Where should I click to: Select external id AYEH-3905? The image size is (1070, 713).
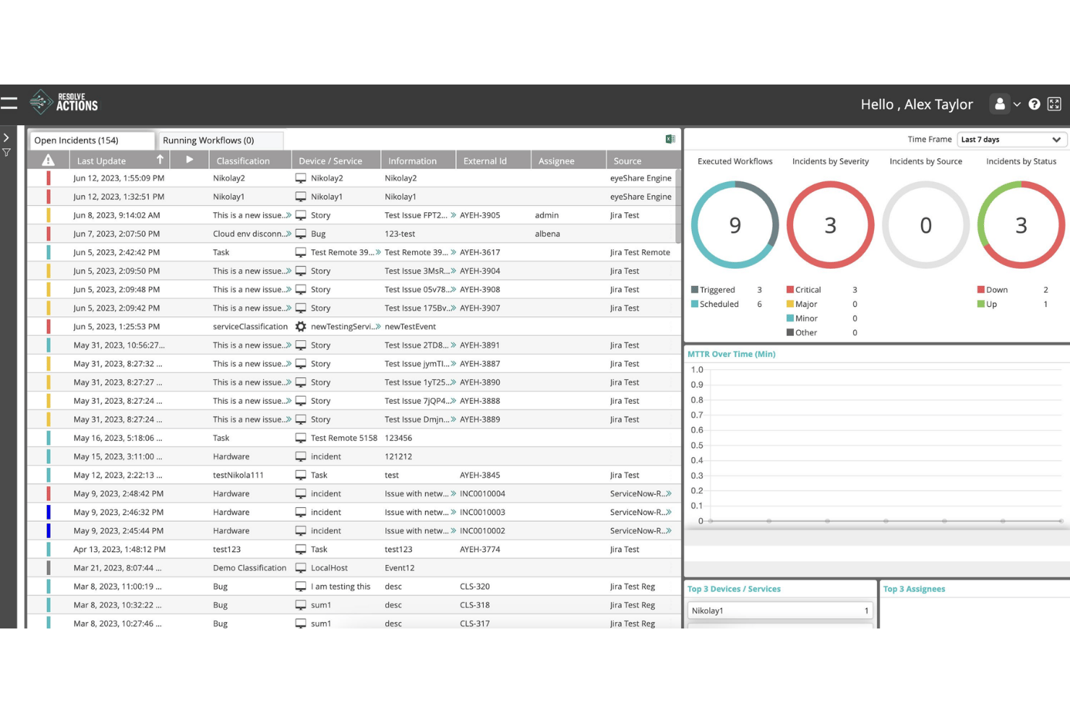click(480, 215)
